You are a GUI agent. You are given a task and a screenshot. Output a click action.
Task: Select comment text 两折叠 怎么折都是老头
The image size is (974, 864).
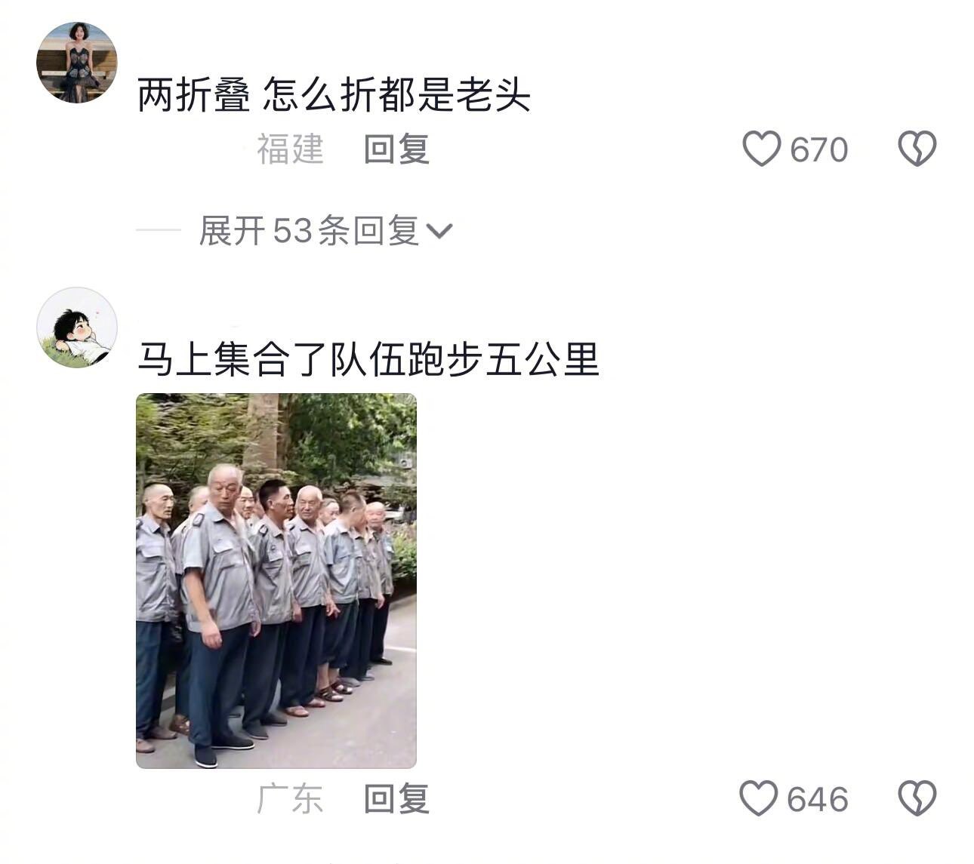(x=334, y=96)
